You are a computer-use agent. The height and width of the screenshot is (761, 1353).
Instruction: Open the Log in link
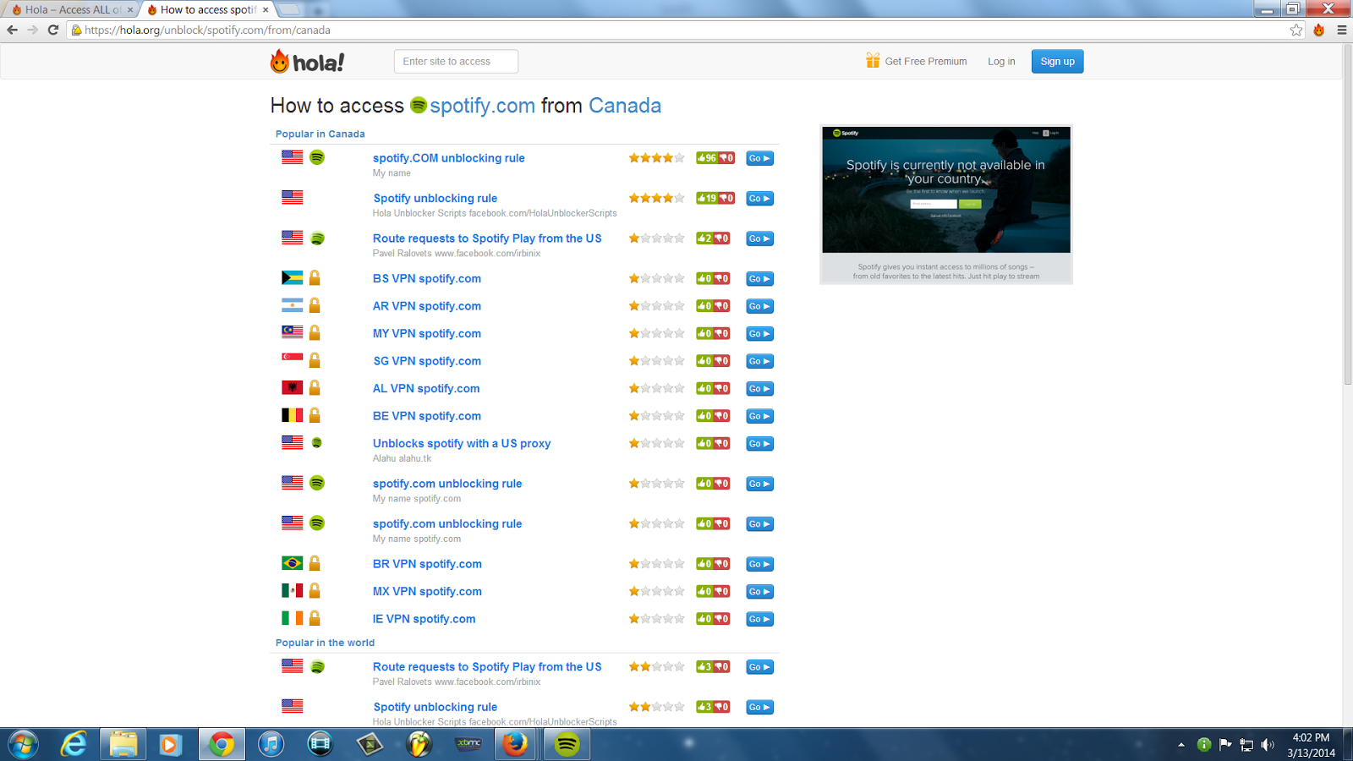coord(1001,62)
